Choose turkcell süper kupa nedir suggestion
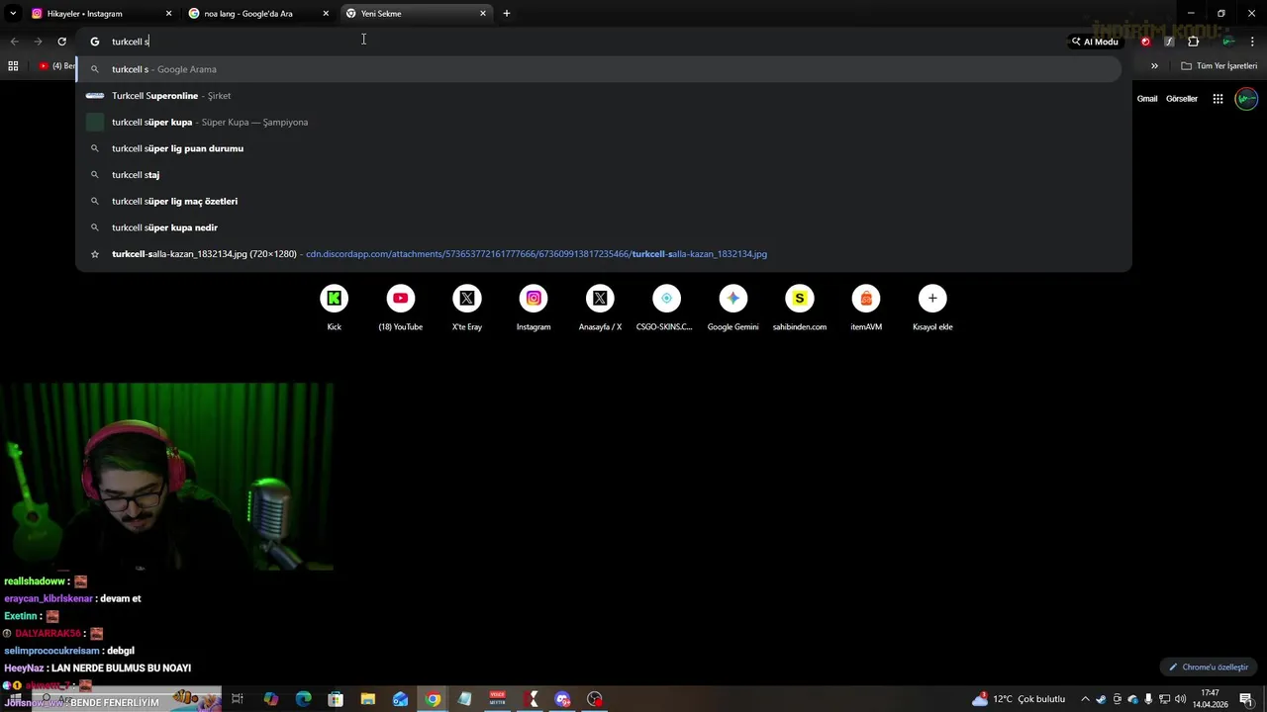This screenshot has height=712, width=1267. point(599,227)
